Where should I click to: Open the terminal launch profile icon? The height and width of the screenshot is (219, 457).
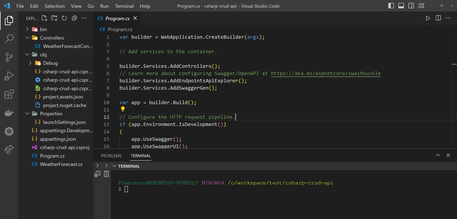(x=98, y=174)
